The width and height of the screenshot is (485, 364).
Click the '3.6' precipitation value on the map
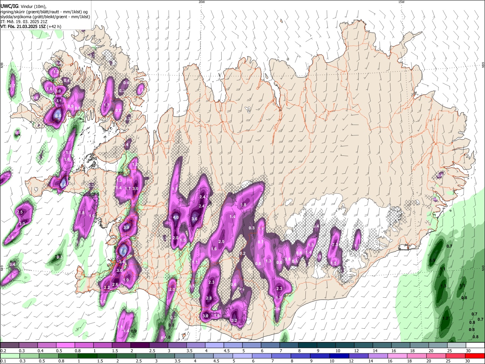(194, 219)
